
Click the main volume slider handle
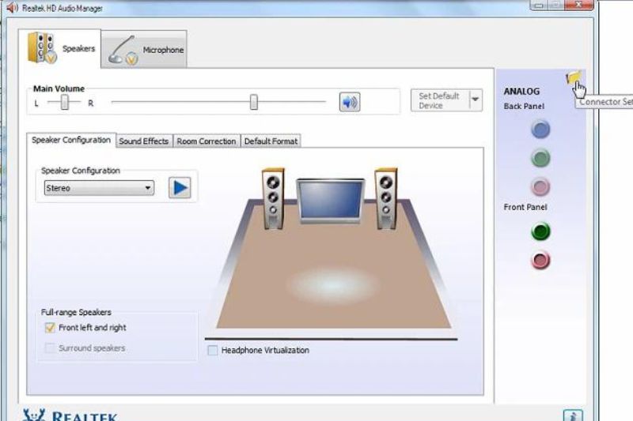[253, 103]
